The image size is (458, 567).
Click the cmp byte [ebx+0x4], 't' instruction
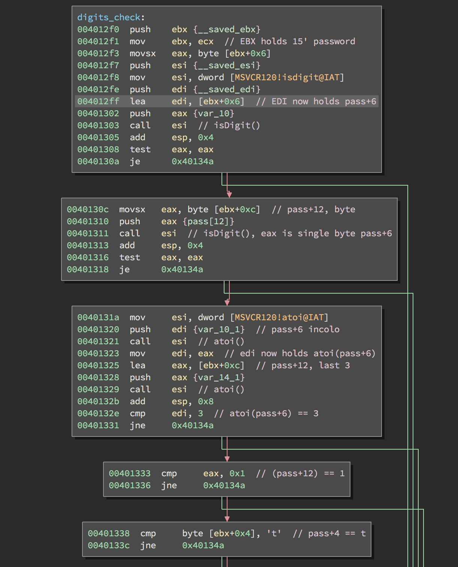pyautogui.click(x=225, y=533)
